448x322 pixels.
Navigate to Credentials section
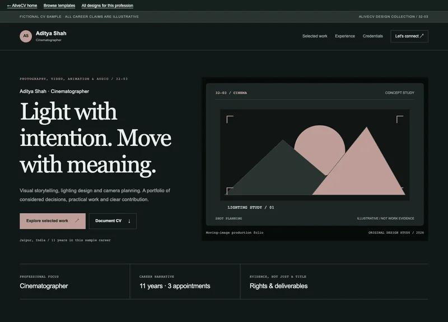pyautogui.click(x=372, y=36)
